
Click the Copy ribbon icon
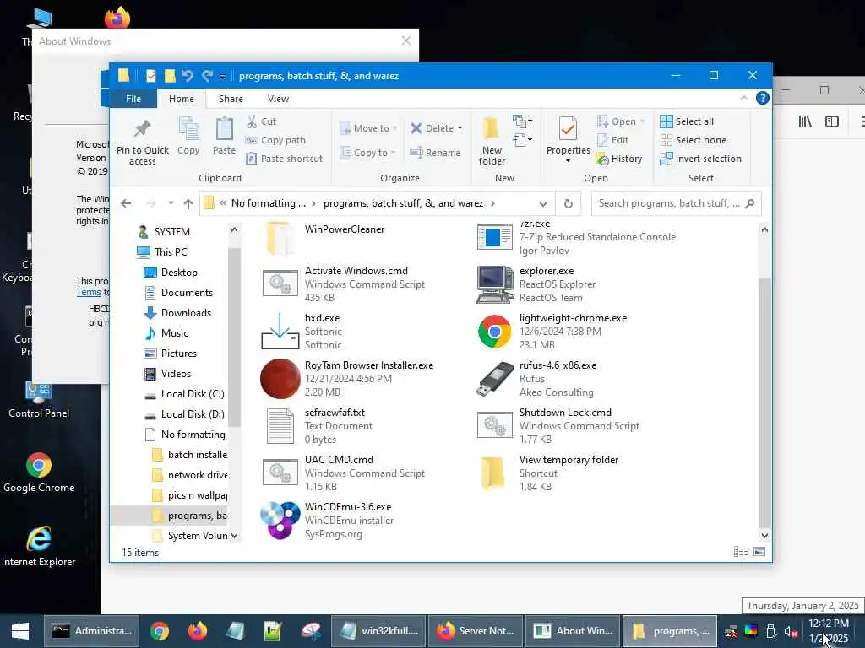tap(188, 128)
